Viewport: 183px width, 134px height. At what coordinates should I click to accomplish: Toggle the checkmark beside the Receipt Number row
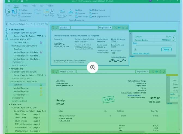point(173,40)
